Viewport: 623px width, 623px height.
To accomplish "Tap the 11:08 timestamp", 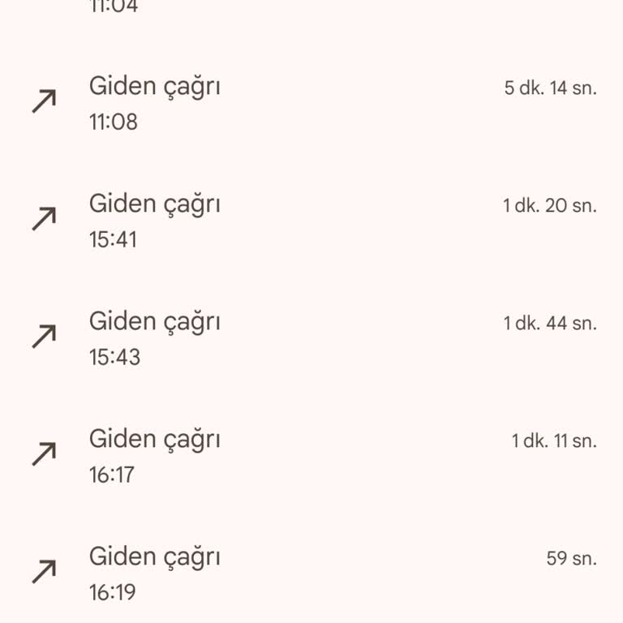I will [113, 122].
